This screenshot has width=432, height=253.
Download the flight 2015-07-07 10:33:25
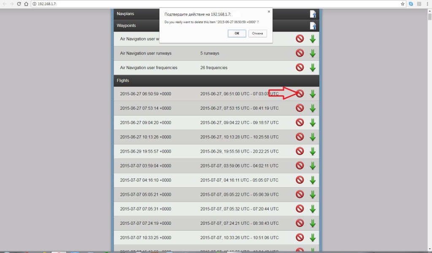click(x=313, y=237)
